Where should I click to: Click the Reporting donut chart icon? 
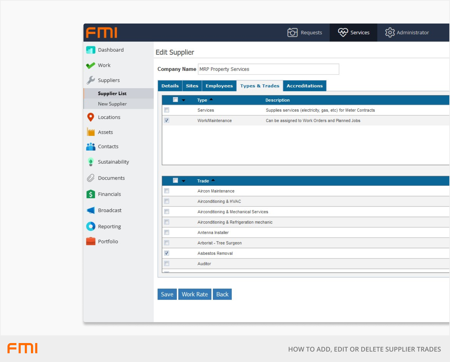pyautogui.click(x=91, y=226)
